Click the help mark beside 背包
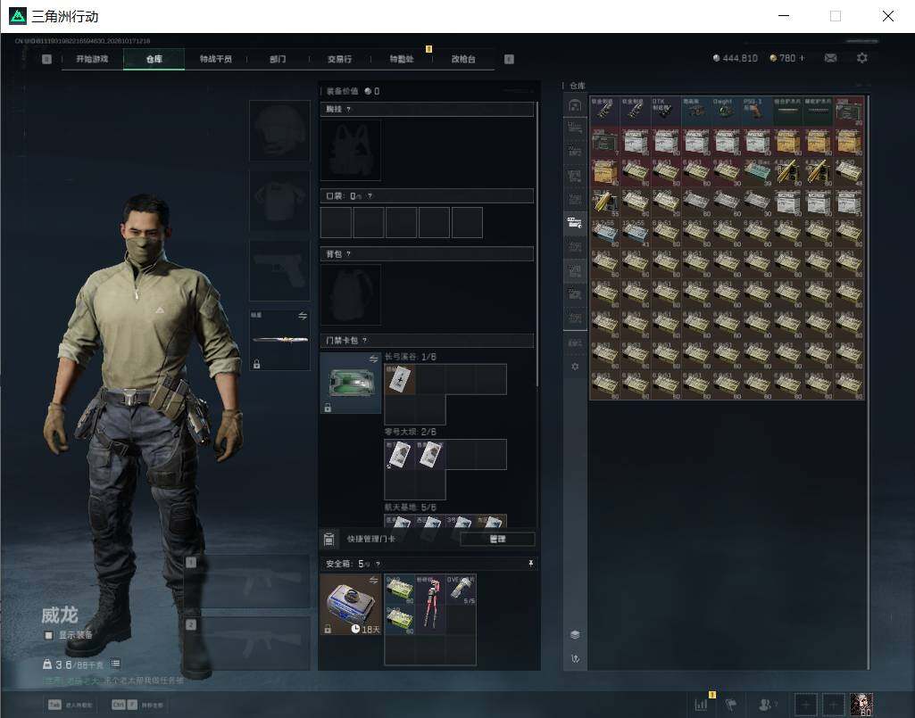 [349, 254]
